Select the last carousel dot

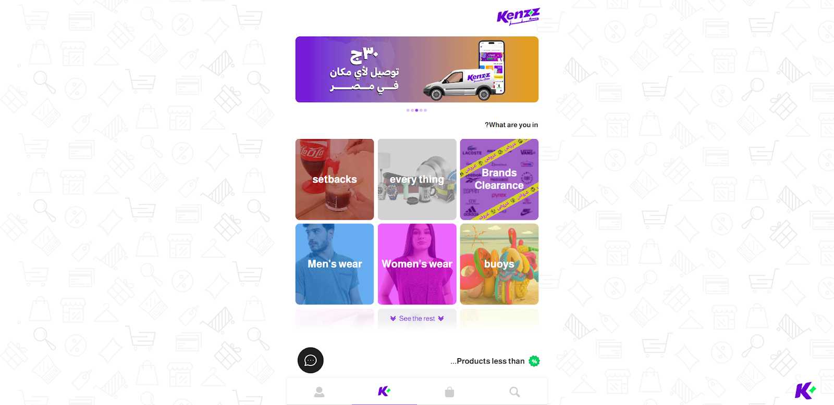425,110
